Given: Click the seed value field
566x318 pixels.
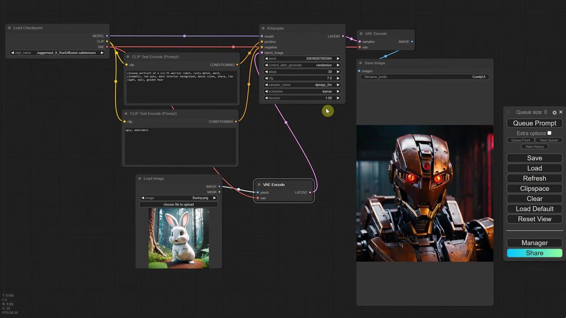Looking at the screenshot, I should coord(302,58).
